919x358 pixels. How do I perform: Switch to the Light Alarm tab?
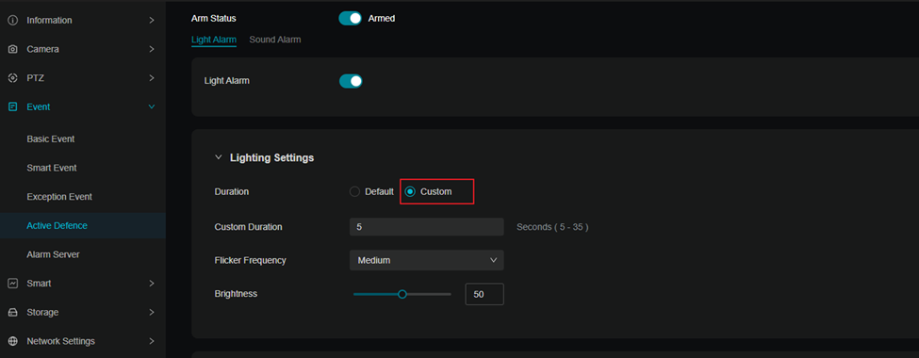[x=214, y=40]
